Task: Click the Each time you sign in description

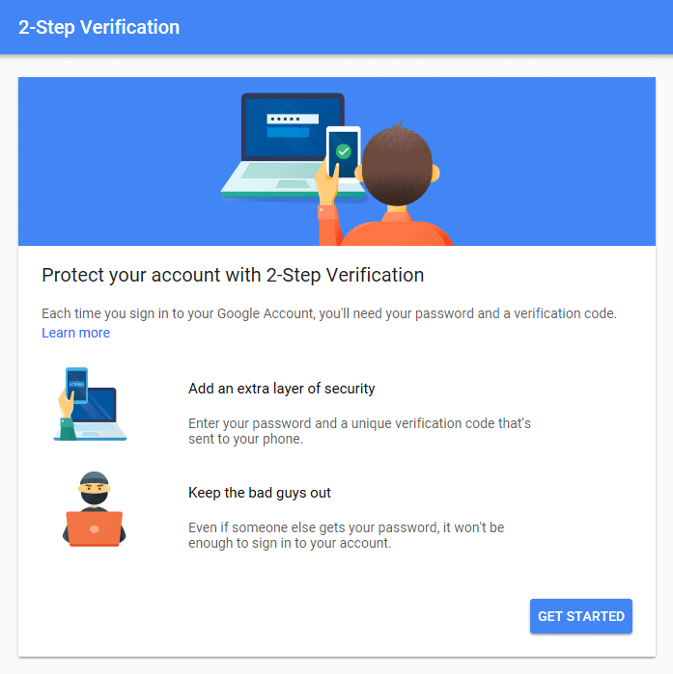Action: [329, 313]
